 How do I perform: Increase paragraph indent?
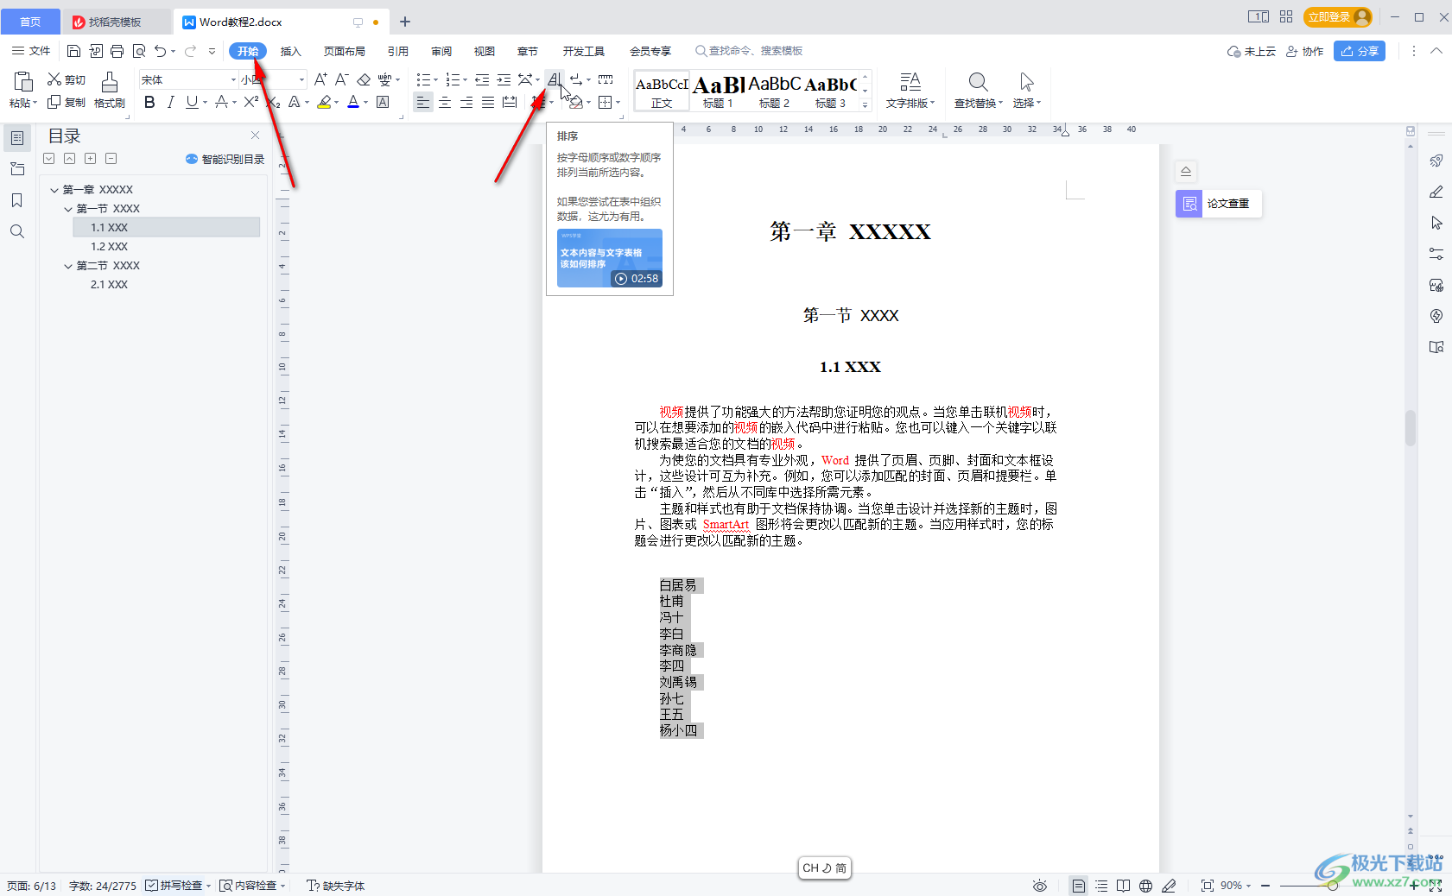(x=504, y=79)
